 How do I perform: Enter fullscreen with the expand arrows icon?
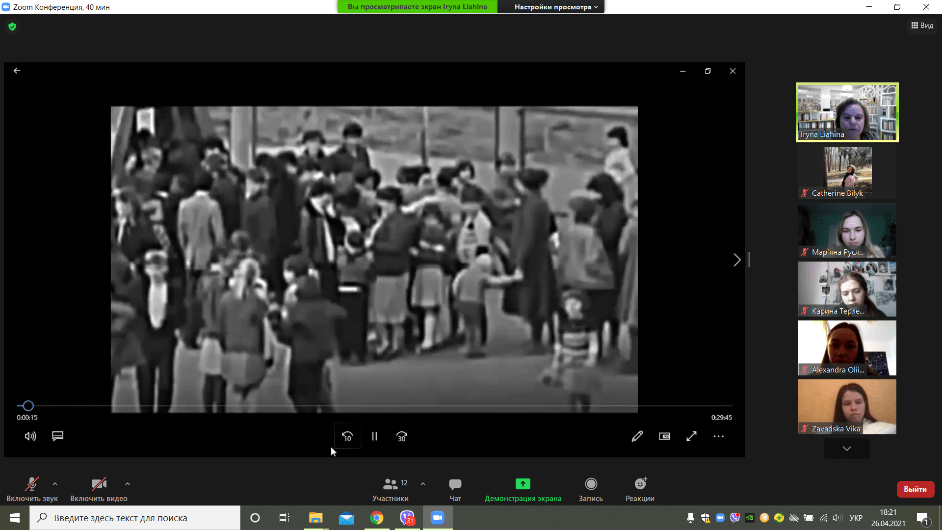click(x=691, y=436)
